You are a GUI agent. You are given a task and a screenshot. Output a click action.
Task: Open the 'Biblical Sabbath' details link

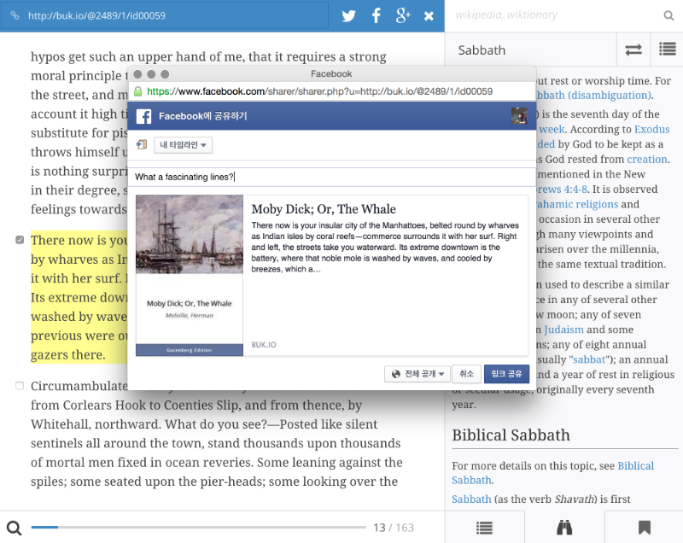[x=552, y=473]
